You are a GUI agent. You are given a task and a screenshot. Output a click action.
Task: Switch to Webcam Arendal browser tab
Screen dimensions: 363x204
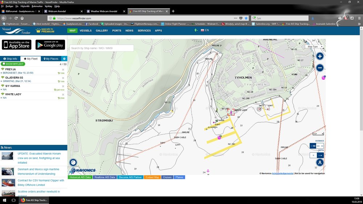64,11
